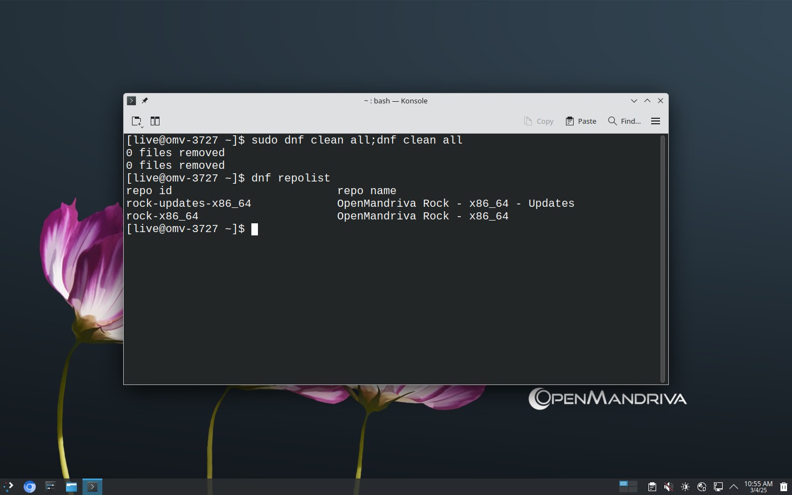Launch Chromium browser from taskbar

pos(30,486)
